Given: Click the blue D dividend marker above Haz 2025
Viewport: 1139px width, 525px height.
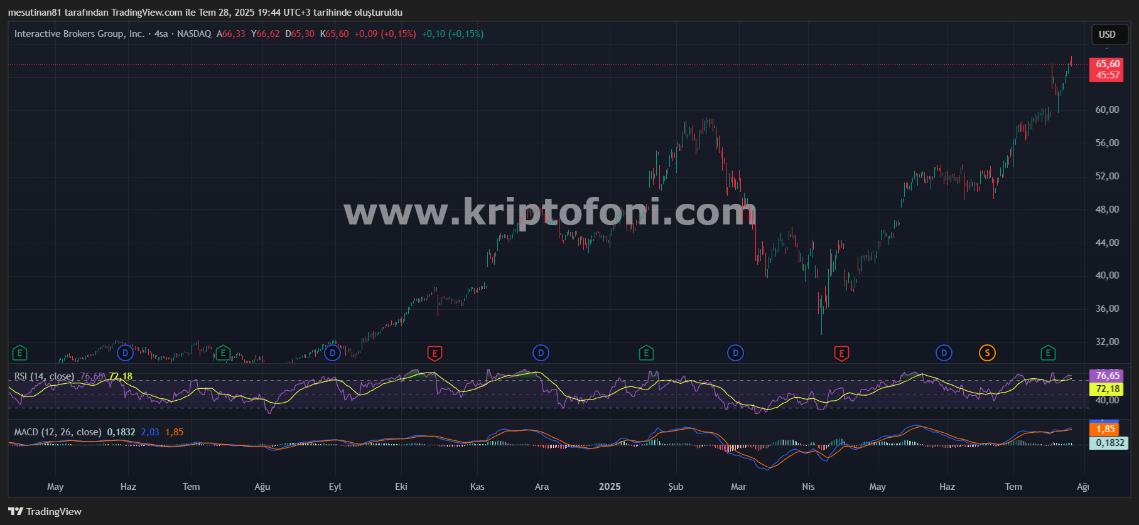Looking at the screenshot, I should [x=944, y=353].
